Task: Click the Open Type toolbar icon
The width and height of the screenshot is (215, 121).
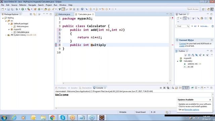Action: point(46,9)
